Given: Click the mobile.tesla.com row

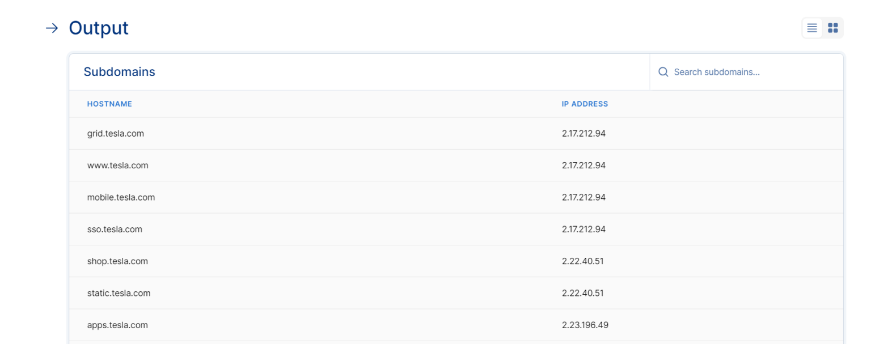Looking at the screenshot, I should [x=121, y=197].
